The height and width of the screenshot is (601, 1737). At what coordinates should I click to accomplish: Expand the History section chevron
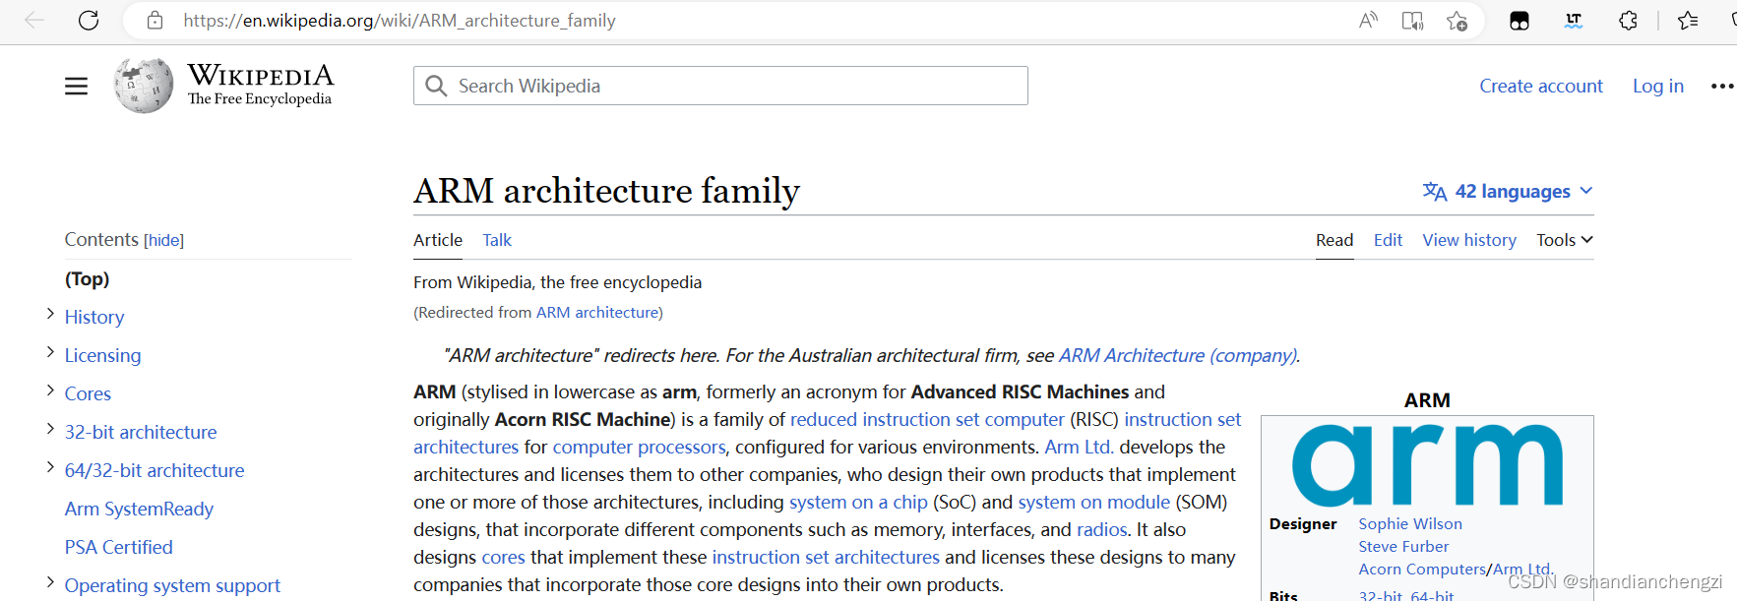[x=50, y=314]
